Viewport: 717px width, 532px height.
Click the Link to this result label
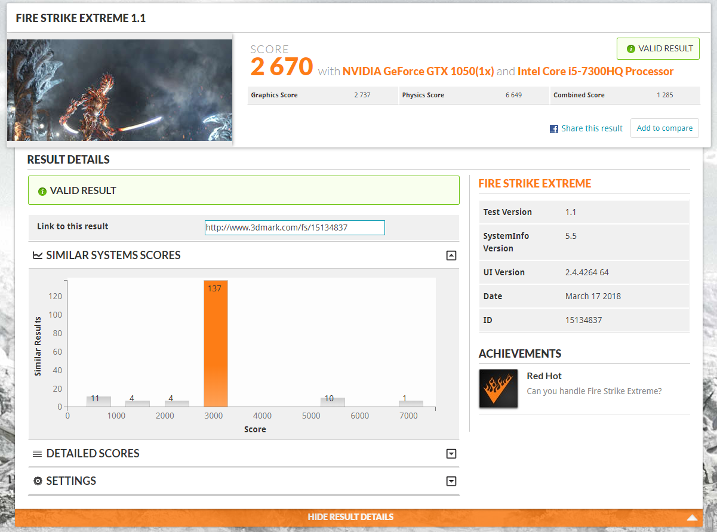[x=73, y=226]
